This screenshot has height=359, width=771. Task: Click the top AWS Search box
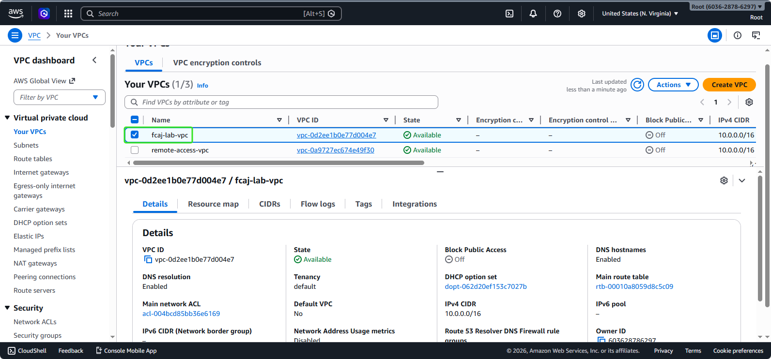tap(211, 14)
